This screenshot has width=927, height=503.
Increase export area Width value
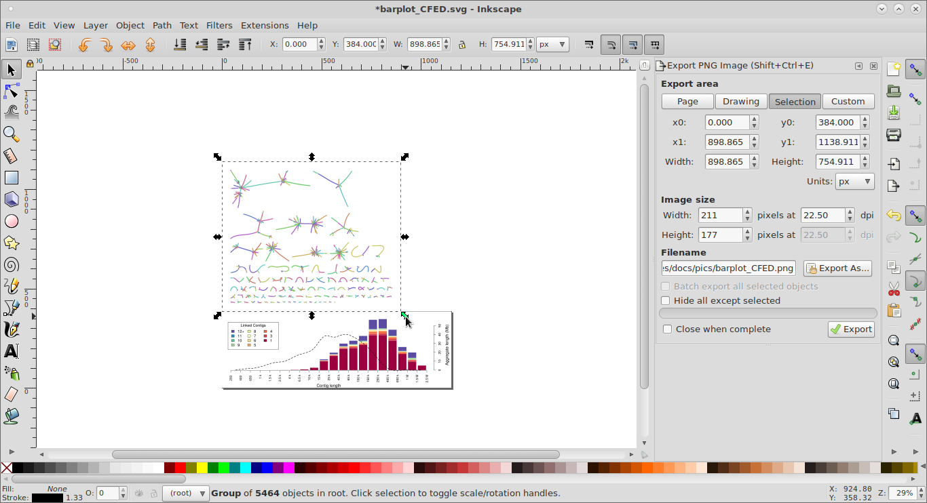[x=754, y=159]
